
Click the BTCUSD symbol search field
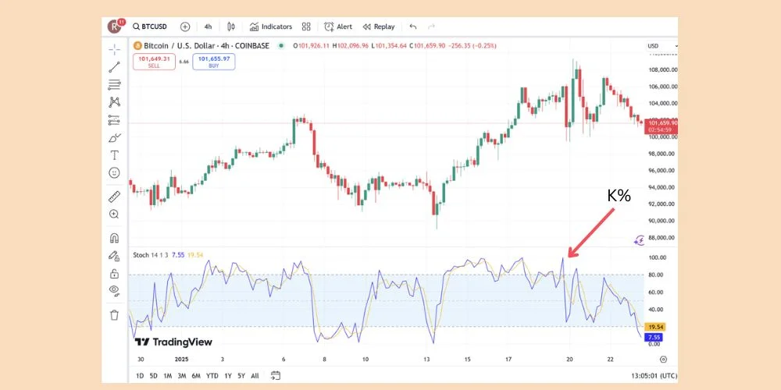[x=152, y=27]
